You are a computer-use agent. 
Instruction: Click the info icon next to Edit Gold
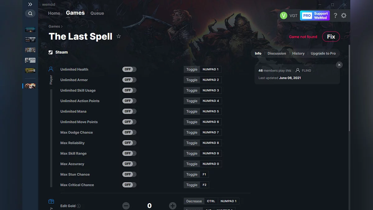tap(79, 206)
